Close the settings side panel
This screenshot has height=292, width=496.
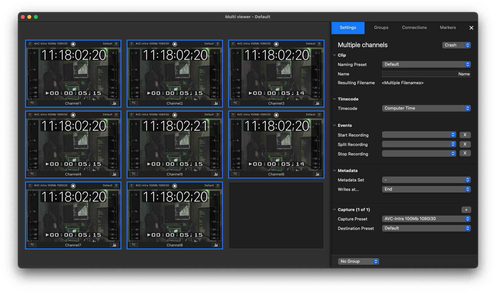471,28
